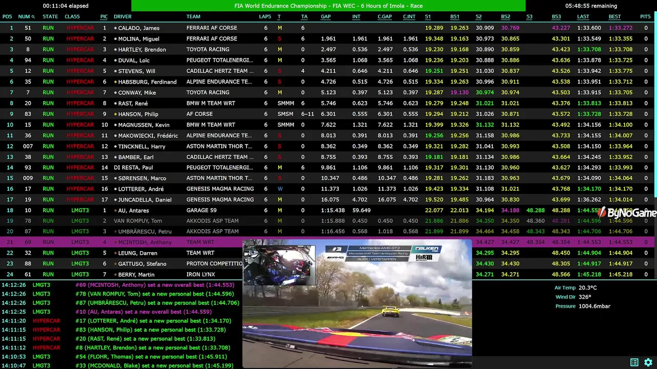Image resolution: width=657 pixels, height=369 pixels.
Task: Click the 05:48:55 remaining timer
Action: (x=591, y=6)
